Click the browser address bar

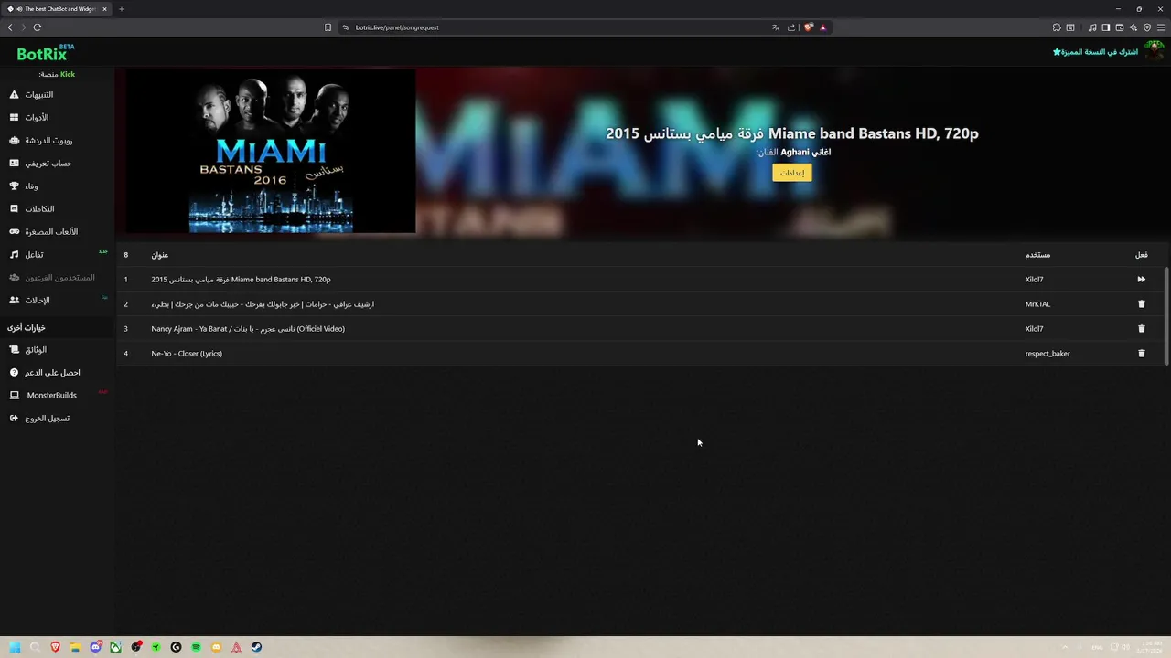coord(558,27)
